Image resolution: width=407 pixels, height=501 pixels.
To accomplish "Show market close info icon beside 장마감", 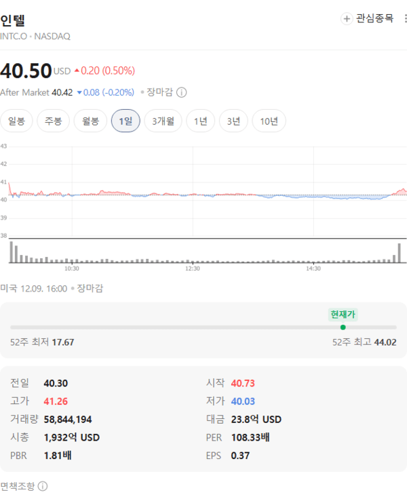I will [182, 92].
